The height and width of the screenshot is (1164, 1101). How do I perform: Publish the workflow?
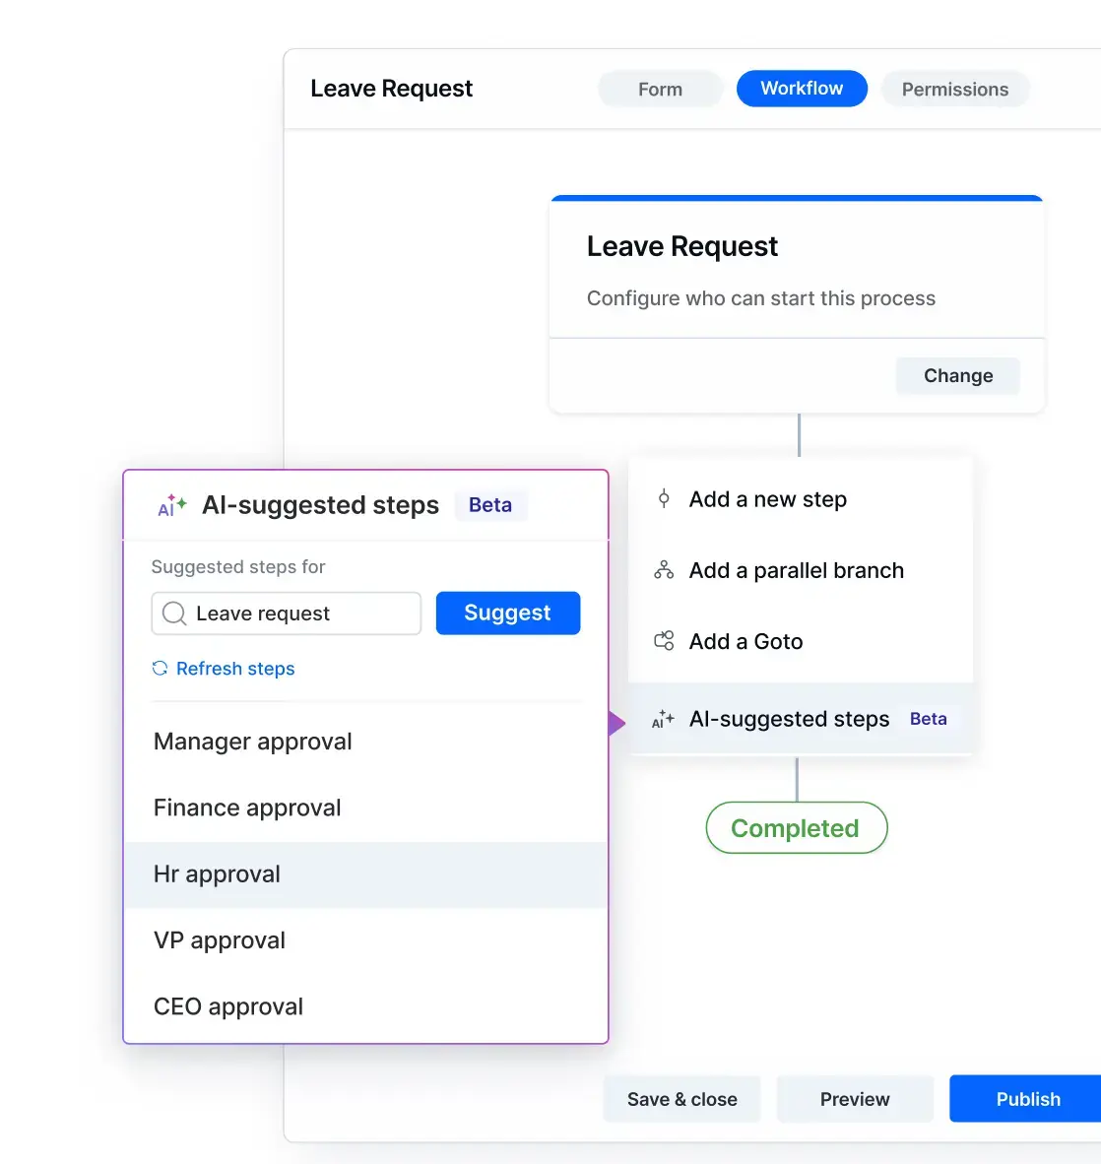1027,1099
